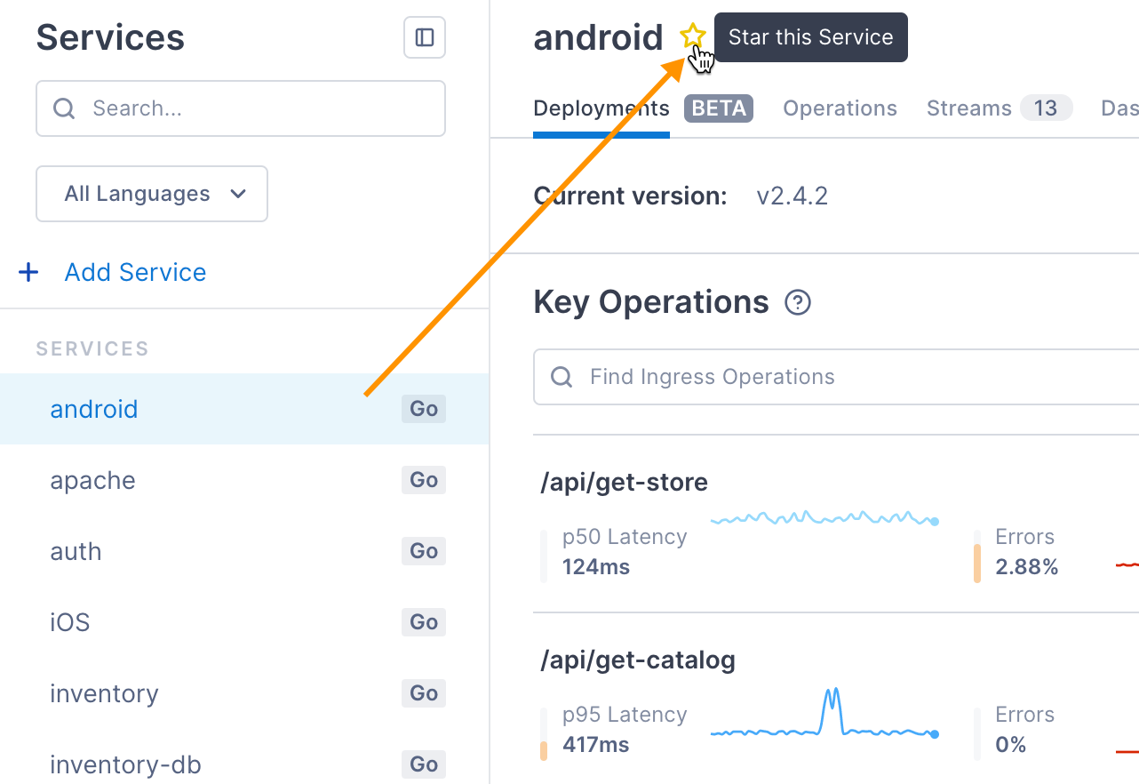Click the /api/get-store operation
1139x784 pixels.
click(625, 483)
